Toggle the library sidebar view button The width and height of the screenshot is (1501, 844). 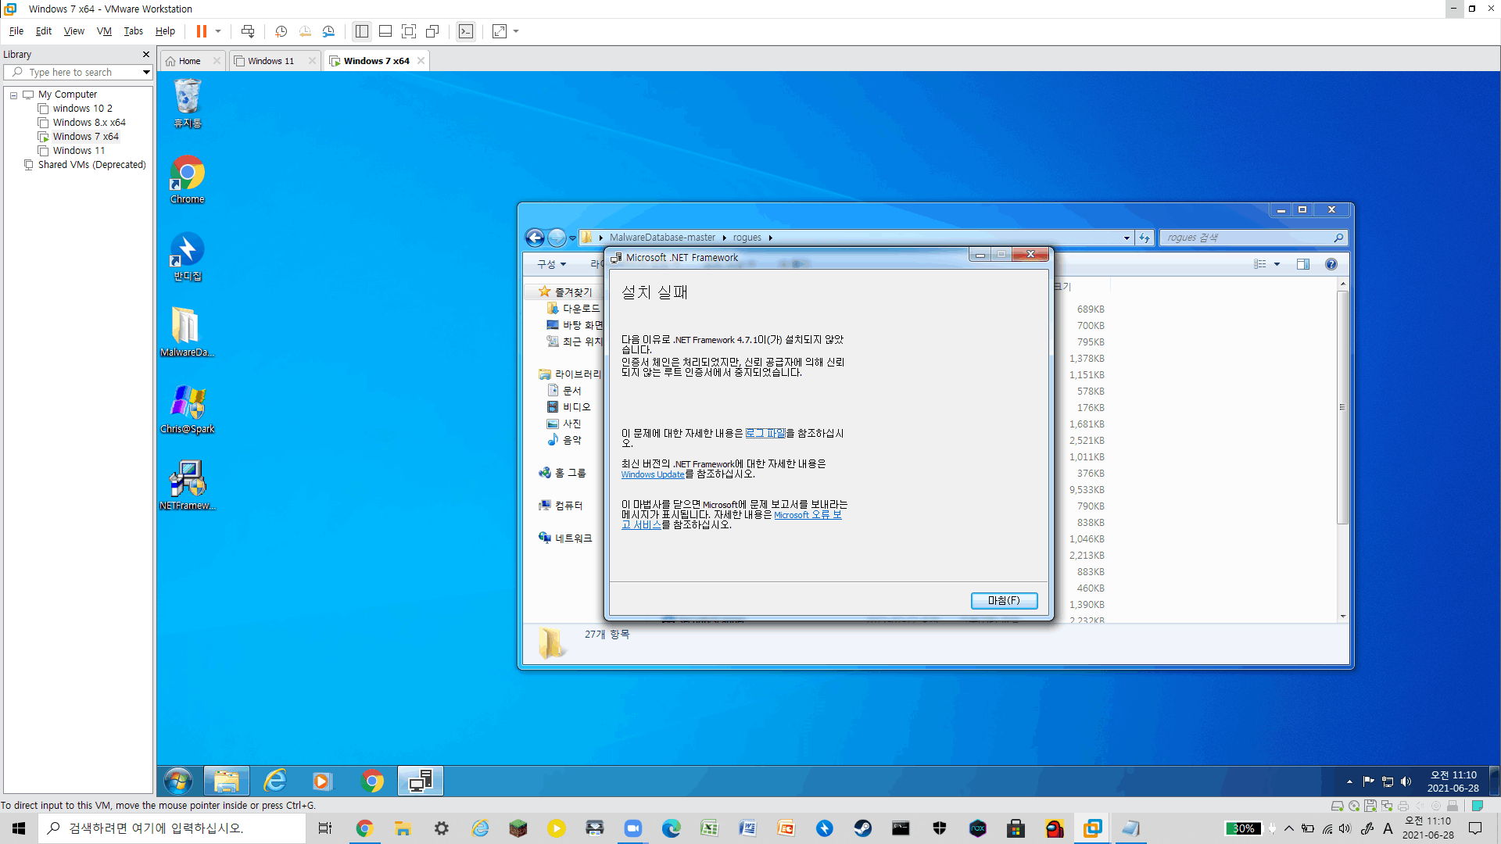tap(361, 31)
